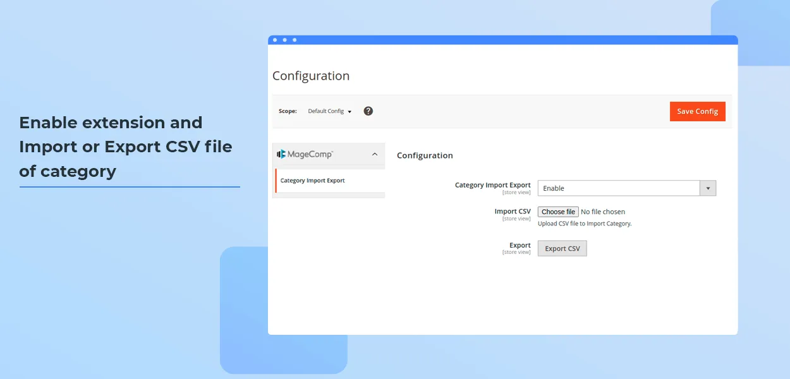Select Category Import Export sidebar item
This screenshot has height=379, width=790.
point(313,181)
